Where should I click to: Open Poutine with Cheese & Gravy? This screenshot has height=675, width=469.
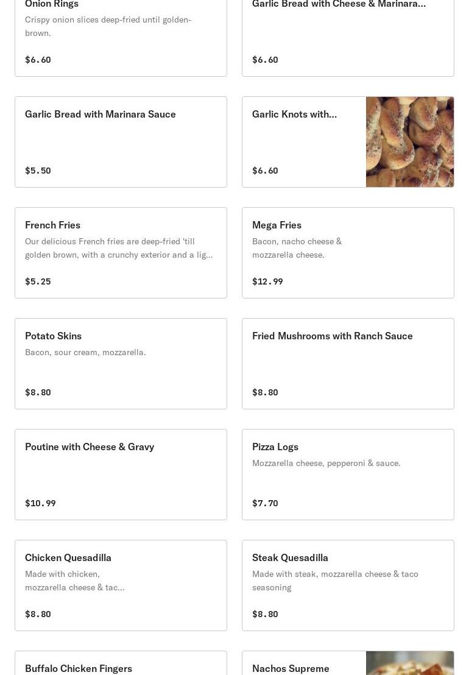[121, 475]
